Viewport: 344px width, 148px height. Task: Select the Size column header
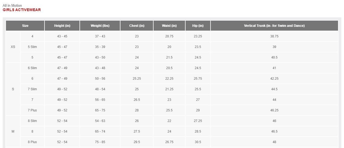(x=25, y=26)
